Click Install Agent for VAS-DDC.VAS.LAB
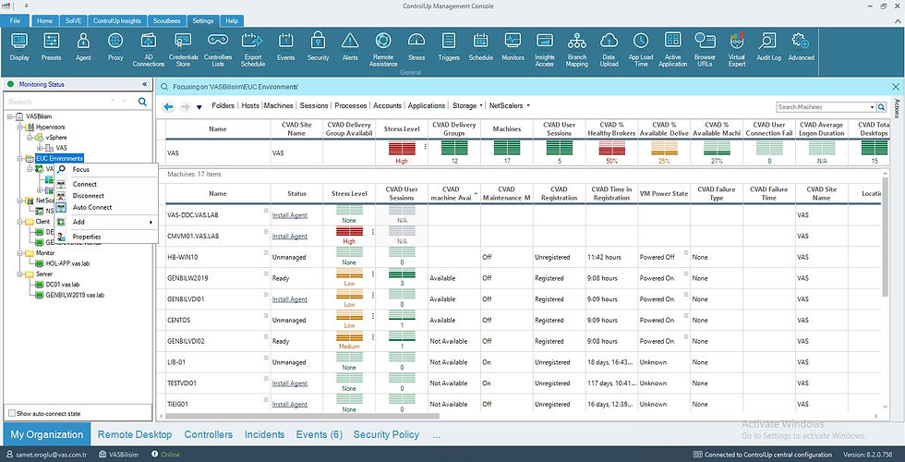The height and width of the screenshot is (462, 905). tap(290, 215)
